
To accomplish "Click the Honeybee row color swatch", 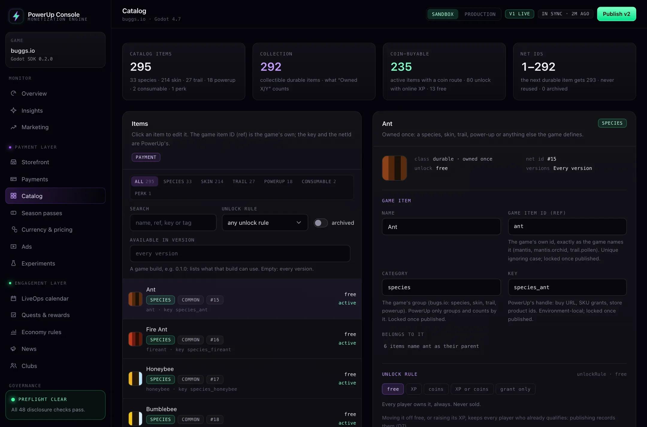I will coord(135,379).
